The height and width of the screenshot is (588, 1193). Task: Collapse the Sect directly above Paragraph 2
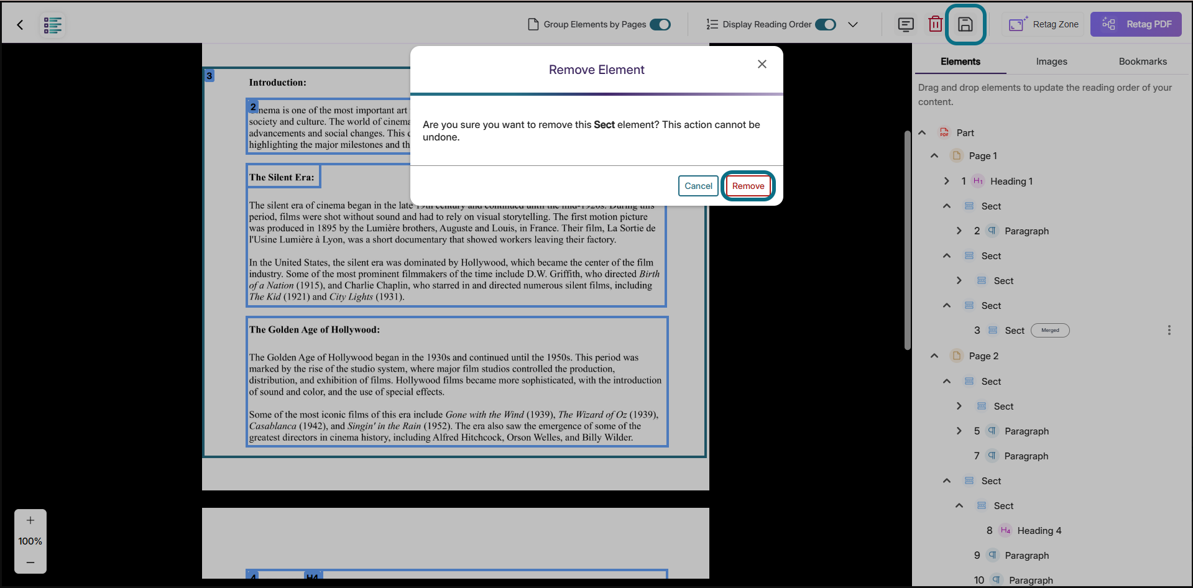947,206
